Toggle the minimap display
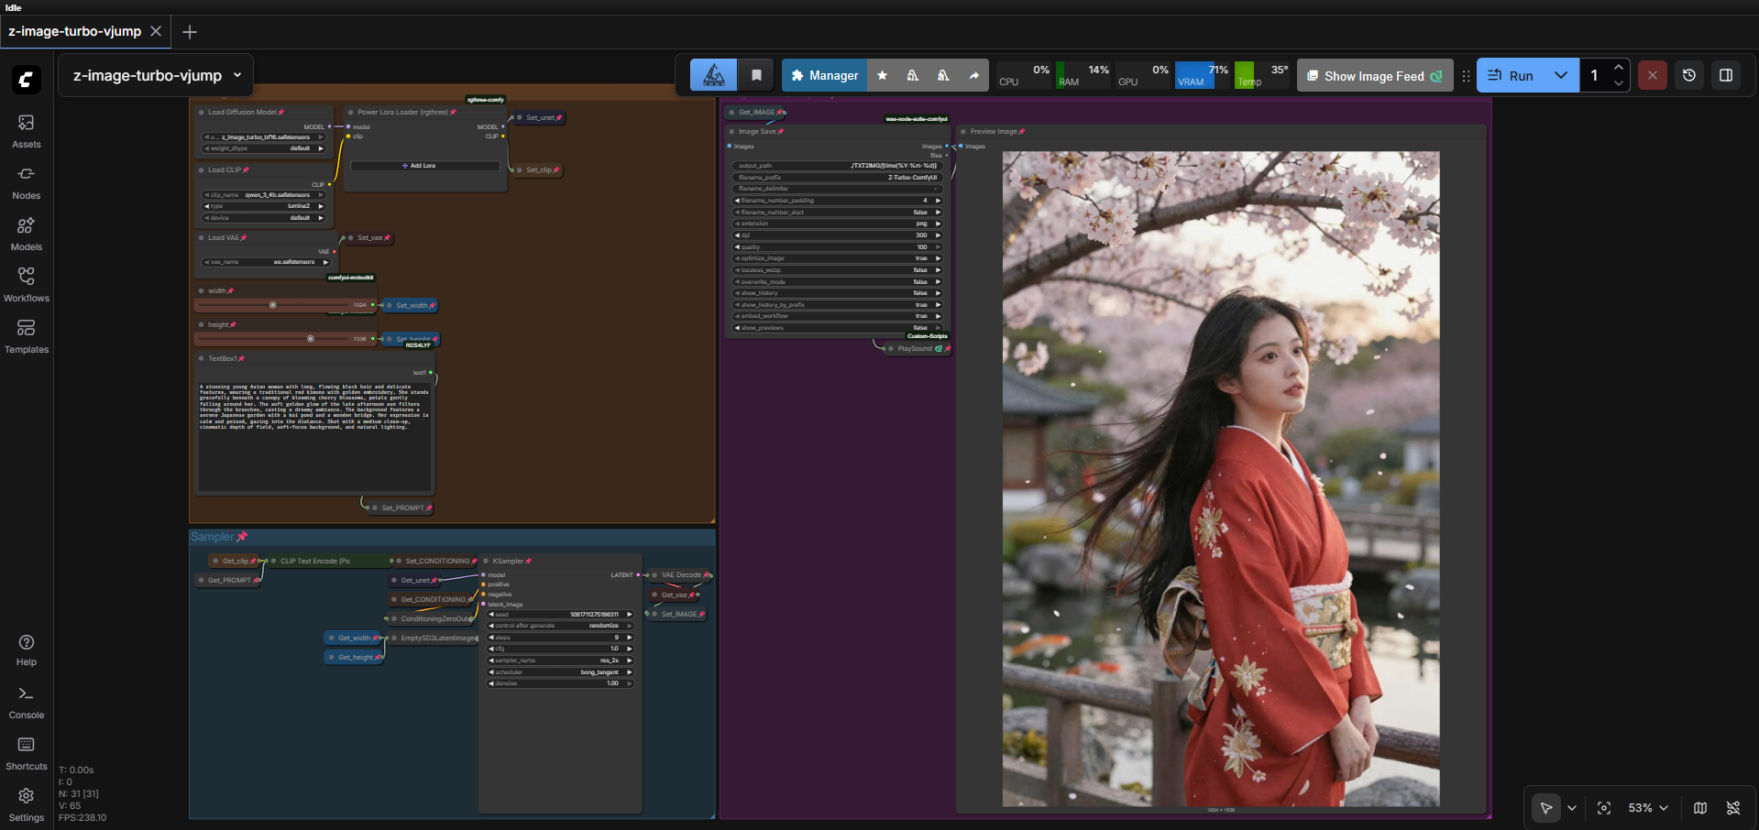This screenshot has height=830, width=1759. pyautogui.click(x=1699, y=808)
